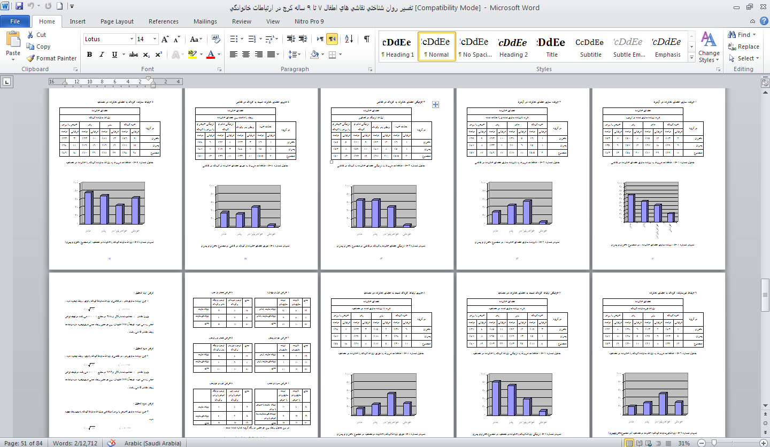This screenshot has width=770, height=447.
Task: Click the Clear Formatting icon
Action: coord(216,39)
